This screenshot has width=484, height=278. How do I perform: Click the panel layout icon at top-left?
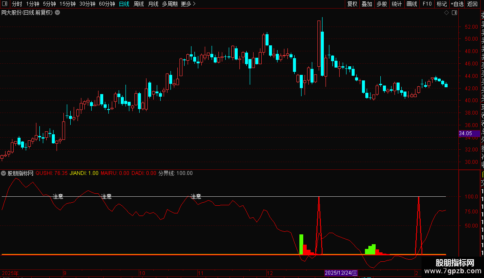(x=5, y=4)
